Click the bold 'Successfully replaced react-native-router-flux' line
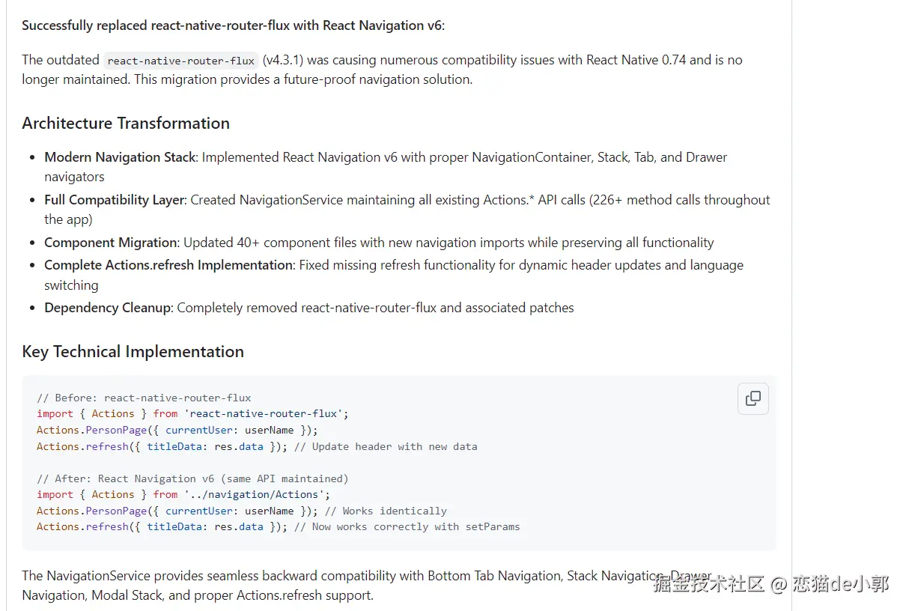This screenshot has width=906, height=611. click(233, 25)
